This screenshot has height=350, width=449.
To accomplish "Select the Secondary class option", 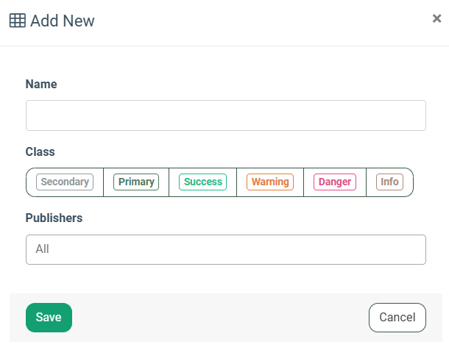I will [x=65, y=182].
